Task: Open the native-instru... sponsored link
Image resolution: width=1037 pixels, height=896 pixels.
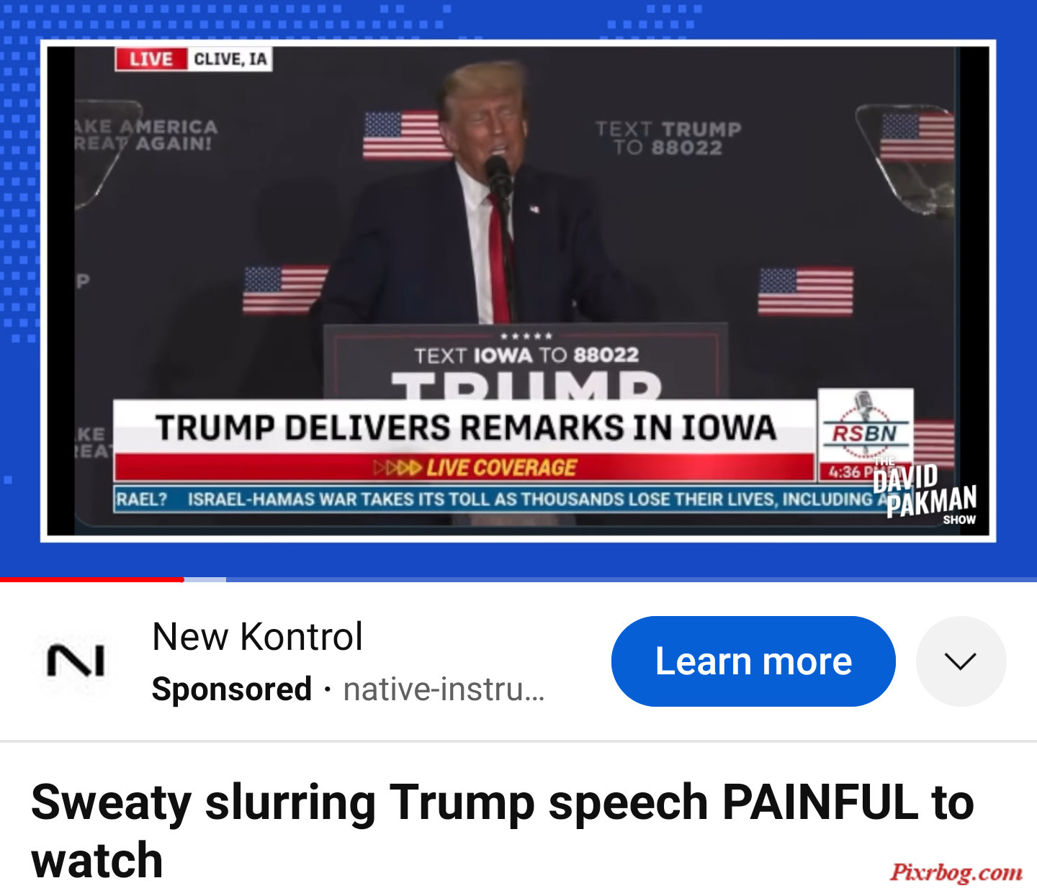Action: [444, 689]
